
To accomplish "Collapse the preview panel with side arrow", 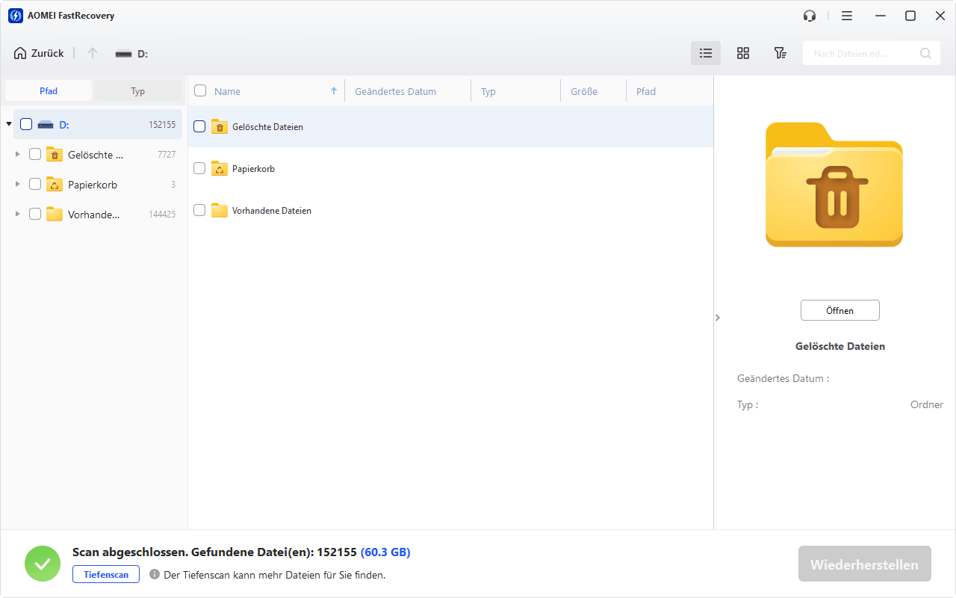I will pyautogui.click(x=718, y=318).
